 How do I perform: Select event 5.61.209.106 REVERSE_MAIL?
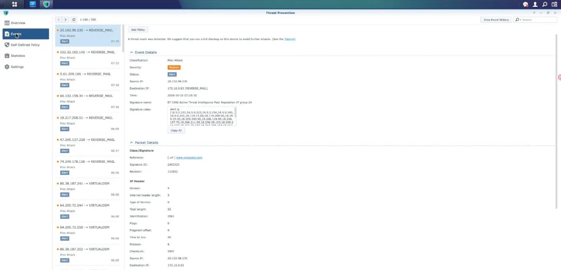88,80
